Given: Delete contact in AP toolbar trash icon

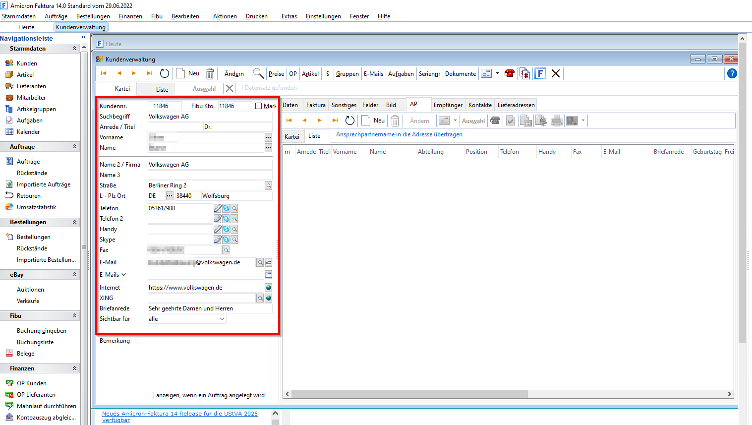Looking at the screenshot, I should pyautogui.click(x=395, y=121).
